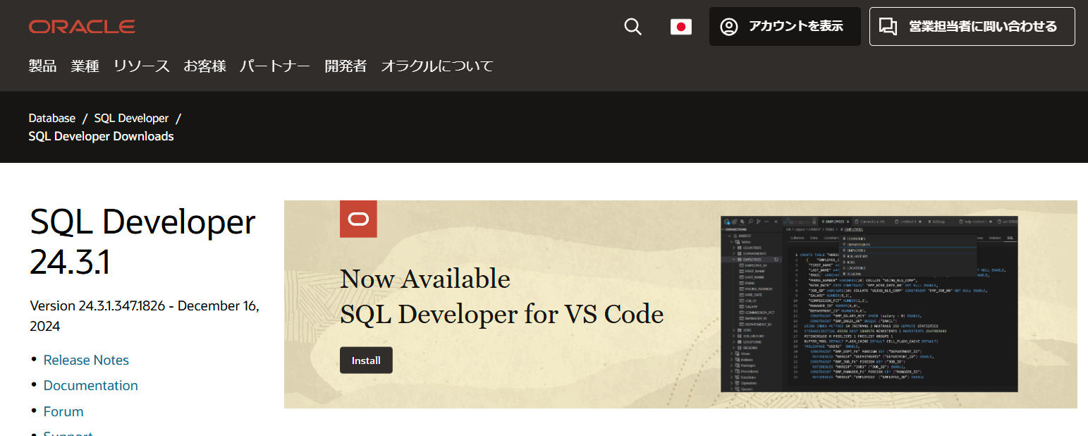Go to SQL Developer breadcrumb link
The width and height of the screenshot is (1088, 436).
tap(131, 118)
